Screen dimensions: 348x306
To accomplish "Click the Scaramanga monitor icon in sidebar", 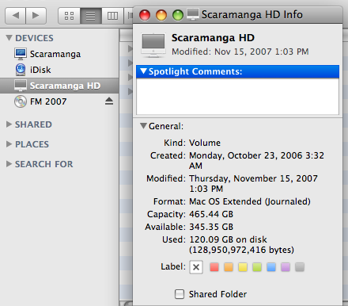I will coord(21,54).
